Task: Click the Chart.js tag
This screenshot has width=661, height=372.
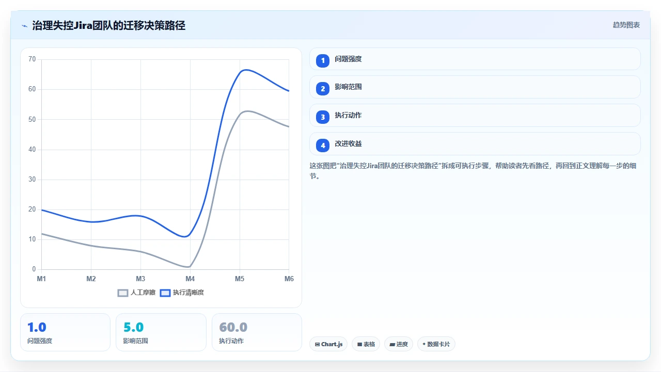Action: (x=328, y=344)
